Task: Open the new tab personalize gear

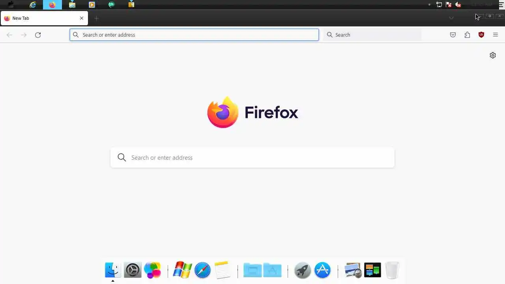Action: pyautogui.click(x=493, y=55)
